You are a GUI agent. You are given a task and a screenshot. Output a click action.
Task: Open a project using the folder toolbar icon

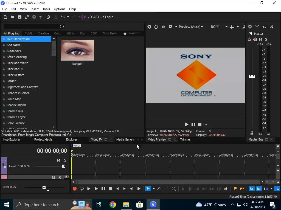[x=13, y=17]
